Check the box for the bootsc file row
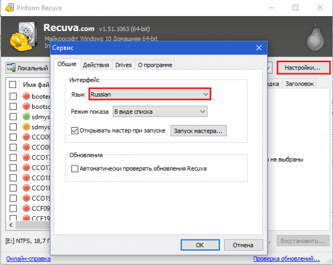 pos(13,106)
